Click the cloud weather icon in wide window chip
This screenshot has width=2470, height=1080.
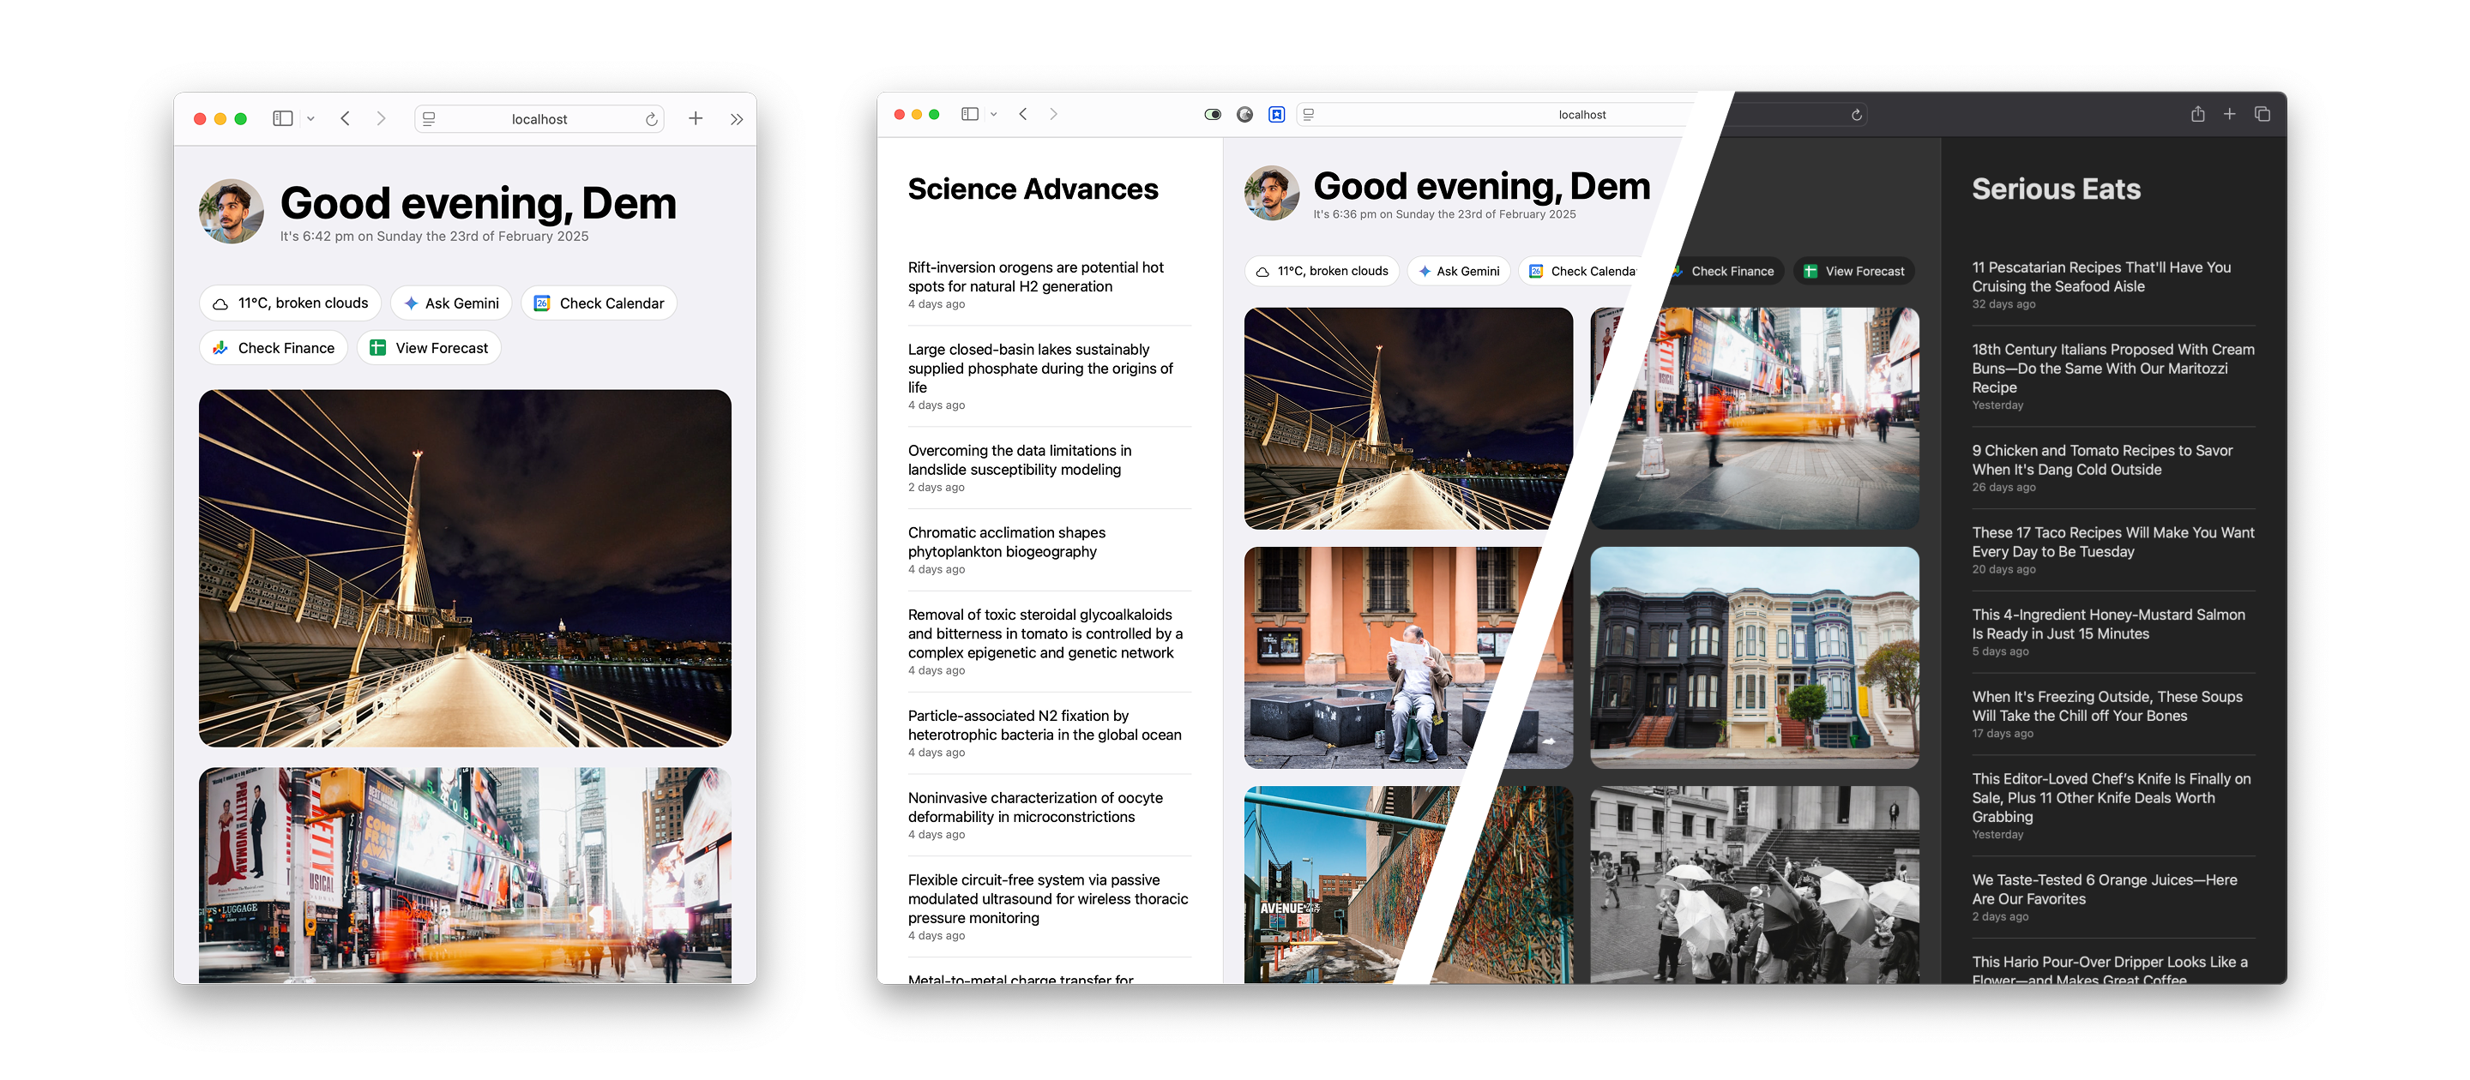1262,273
